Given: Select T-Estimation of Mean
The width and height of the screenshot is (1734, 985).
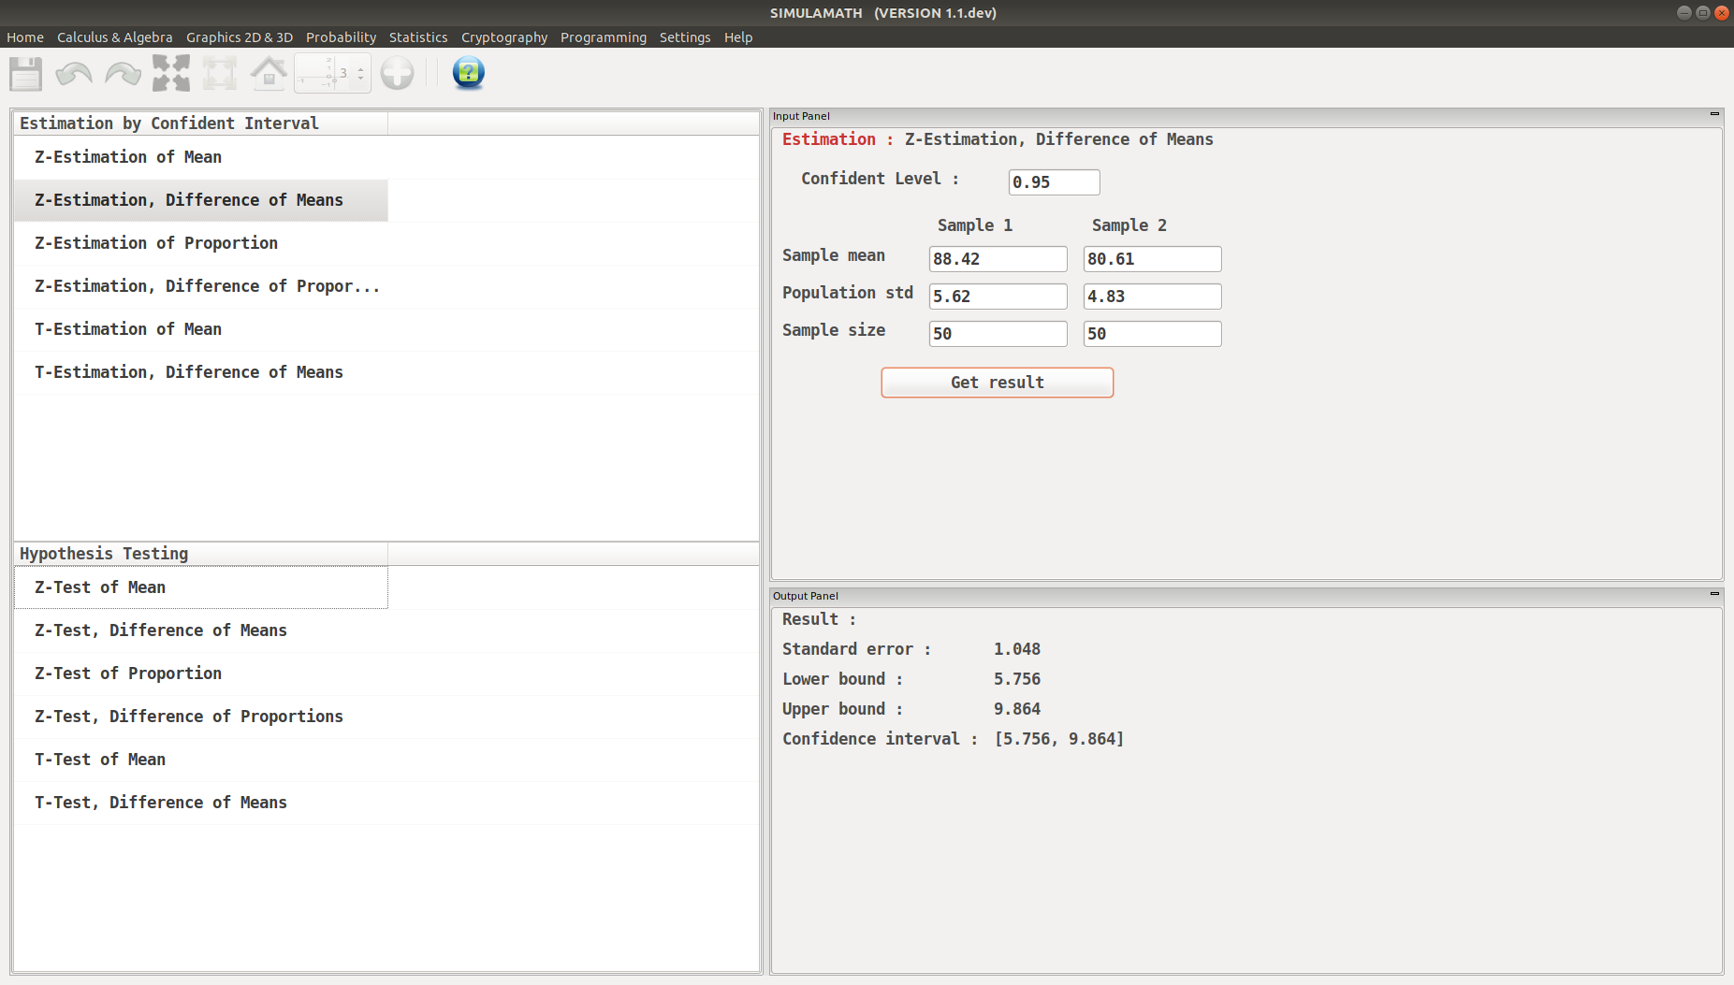Looking at the screenshot, I should pos(201,329).
